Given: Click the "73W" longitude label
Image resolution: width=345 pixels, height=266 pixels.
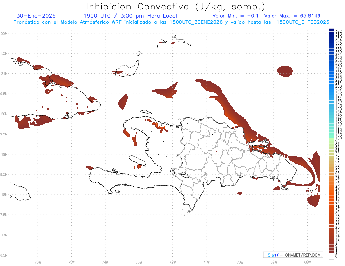Looking at the screenshot, I should 139,262.
